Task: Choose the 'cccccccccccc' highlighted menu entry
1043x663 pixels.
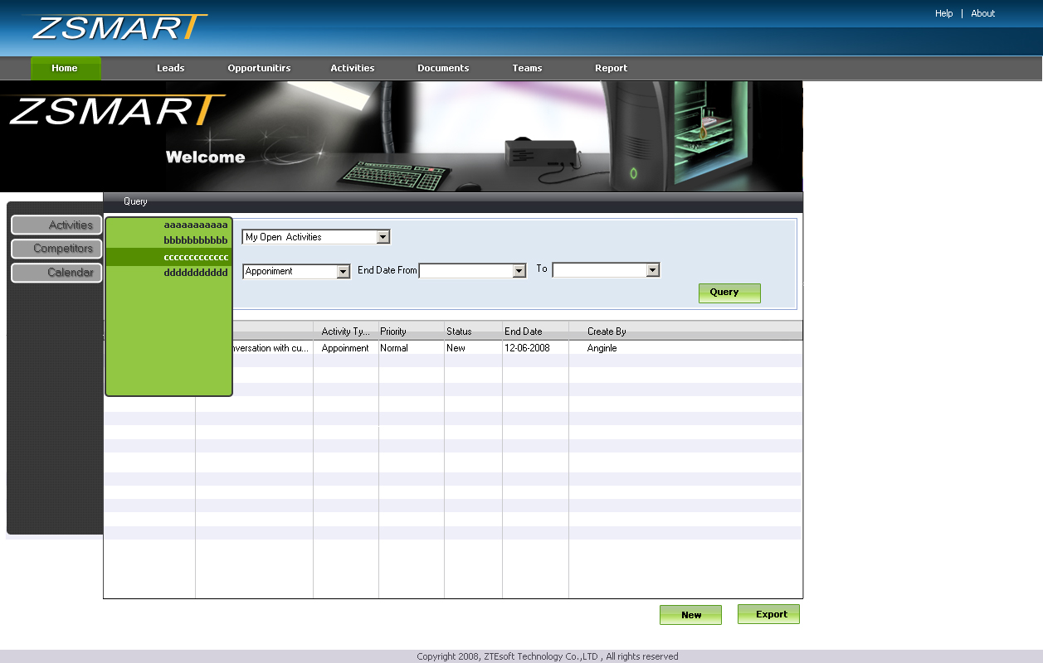Action: 169,257
